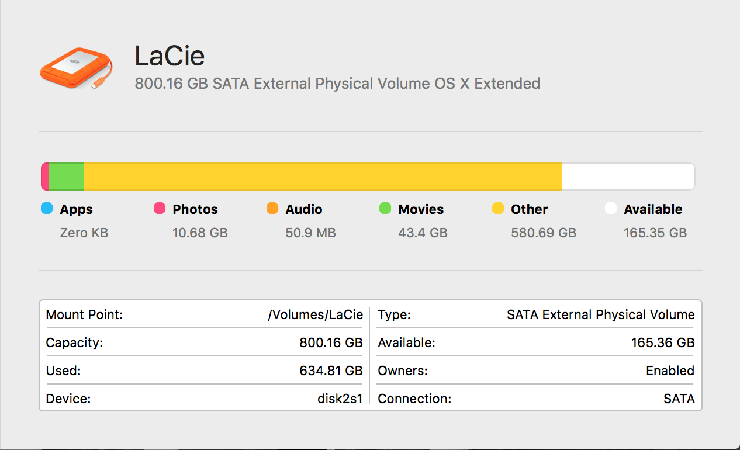This screenshot has width=740, height=450.
Task: Click the blue Apps legend dot
Action: coord(47,209)
